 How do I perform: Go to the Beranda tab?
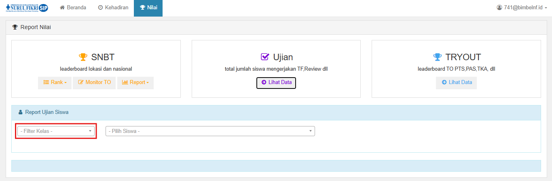[73, 8]
